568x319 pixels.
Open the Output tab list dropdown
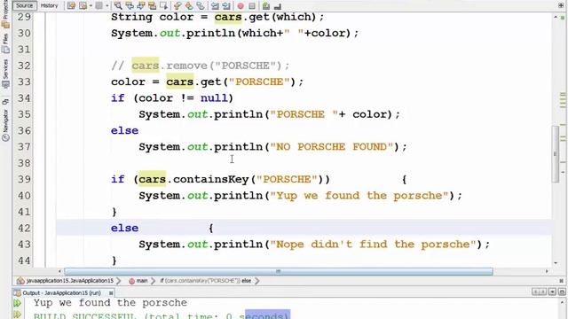(x=552, y=292)
